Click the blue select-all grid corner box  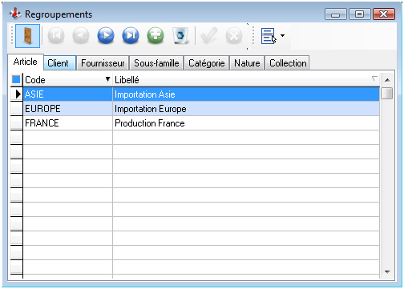(x=16, y=79)
